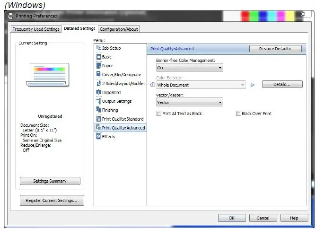Screen dimensions: 324x229
Task: Click the 2 Sided/Layout/Booklet icon
Action: click(98, 83)
